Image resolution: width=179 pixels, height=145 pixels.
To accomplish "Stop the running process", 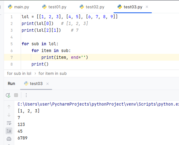I will 16,95.
